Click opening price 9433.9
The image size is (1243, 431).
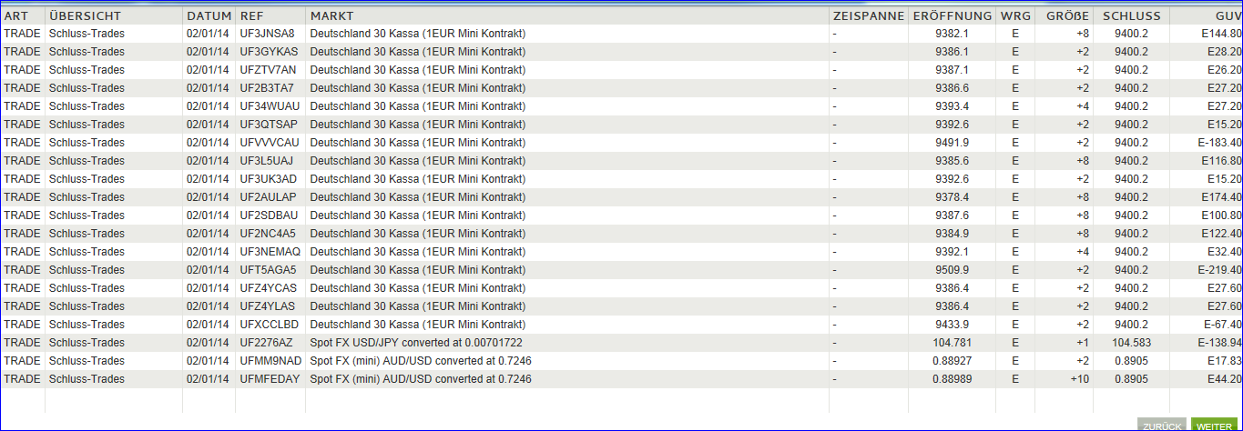click(952, 325)
